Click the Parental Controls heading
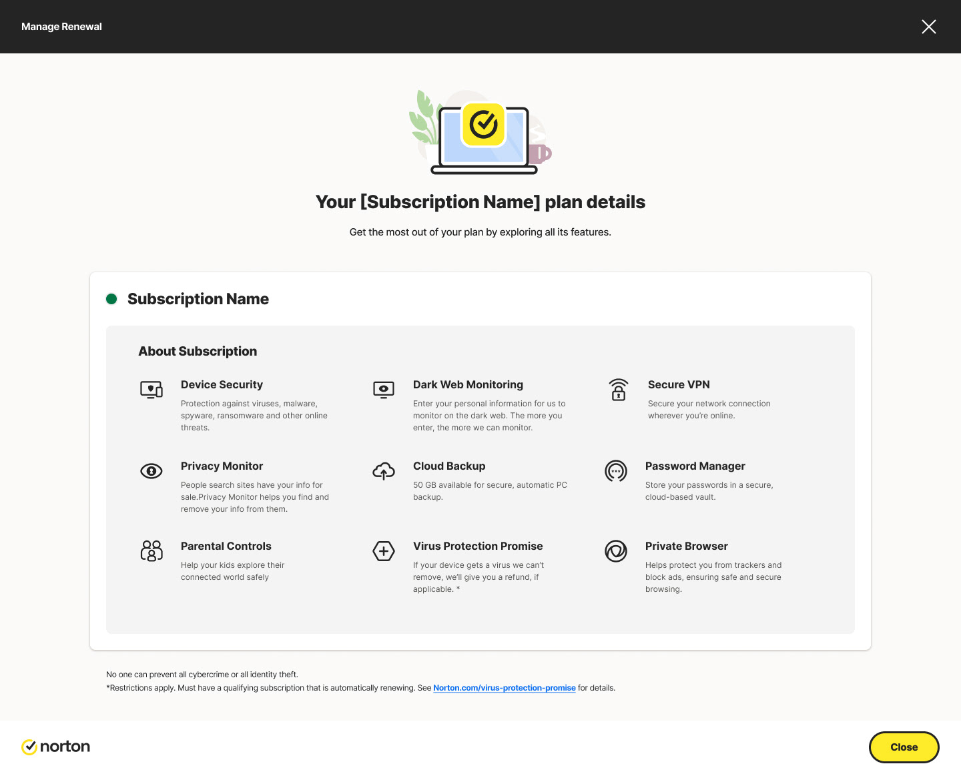 point(226,546)
